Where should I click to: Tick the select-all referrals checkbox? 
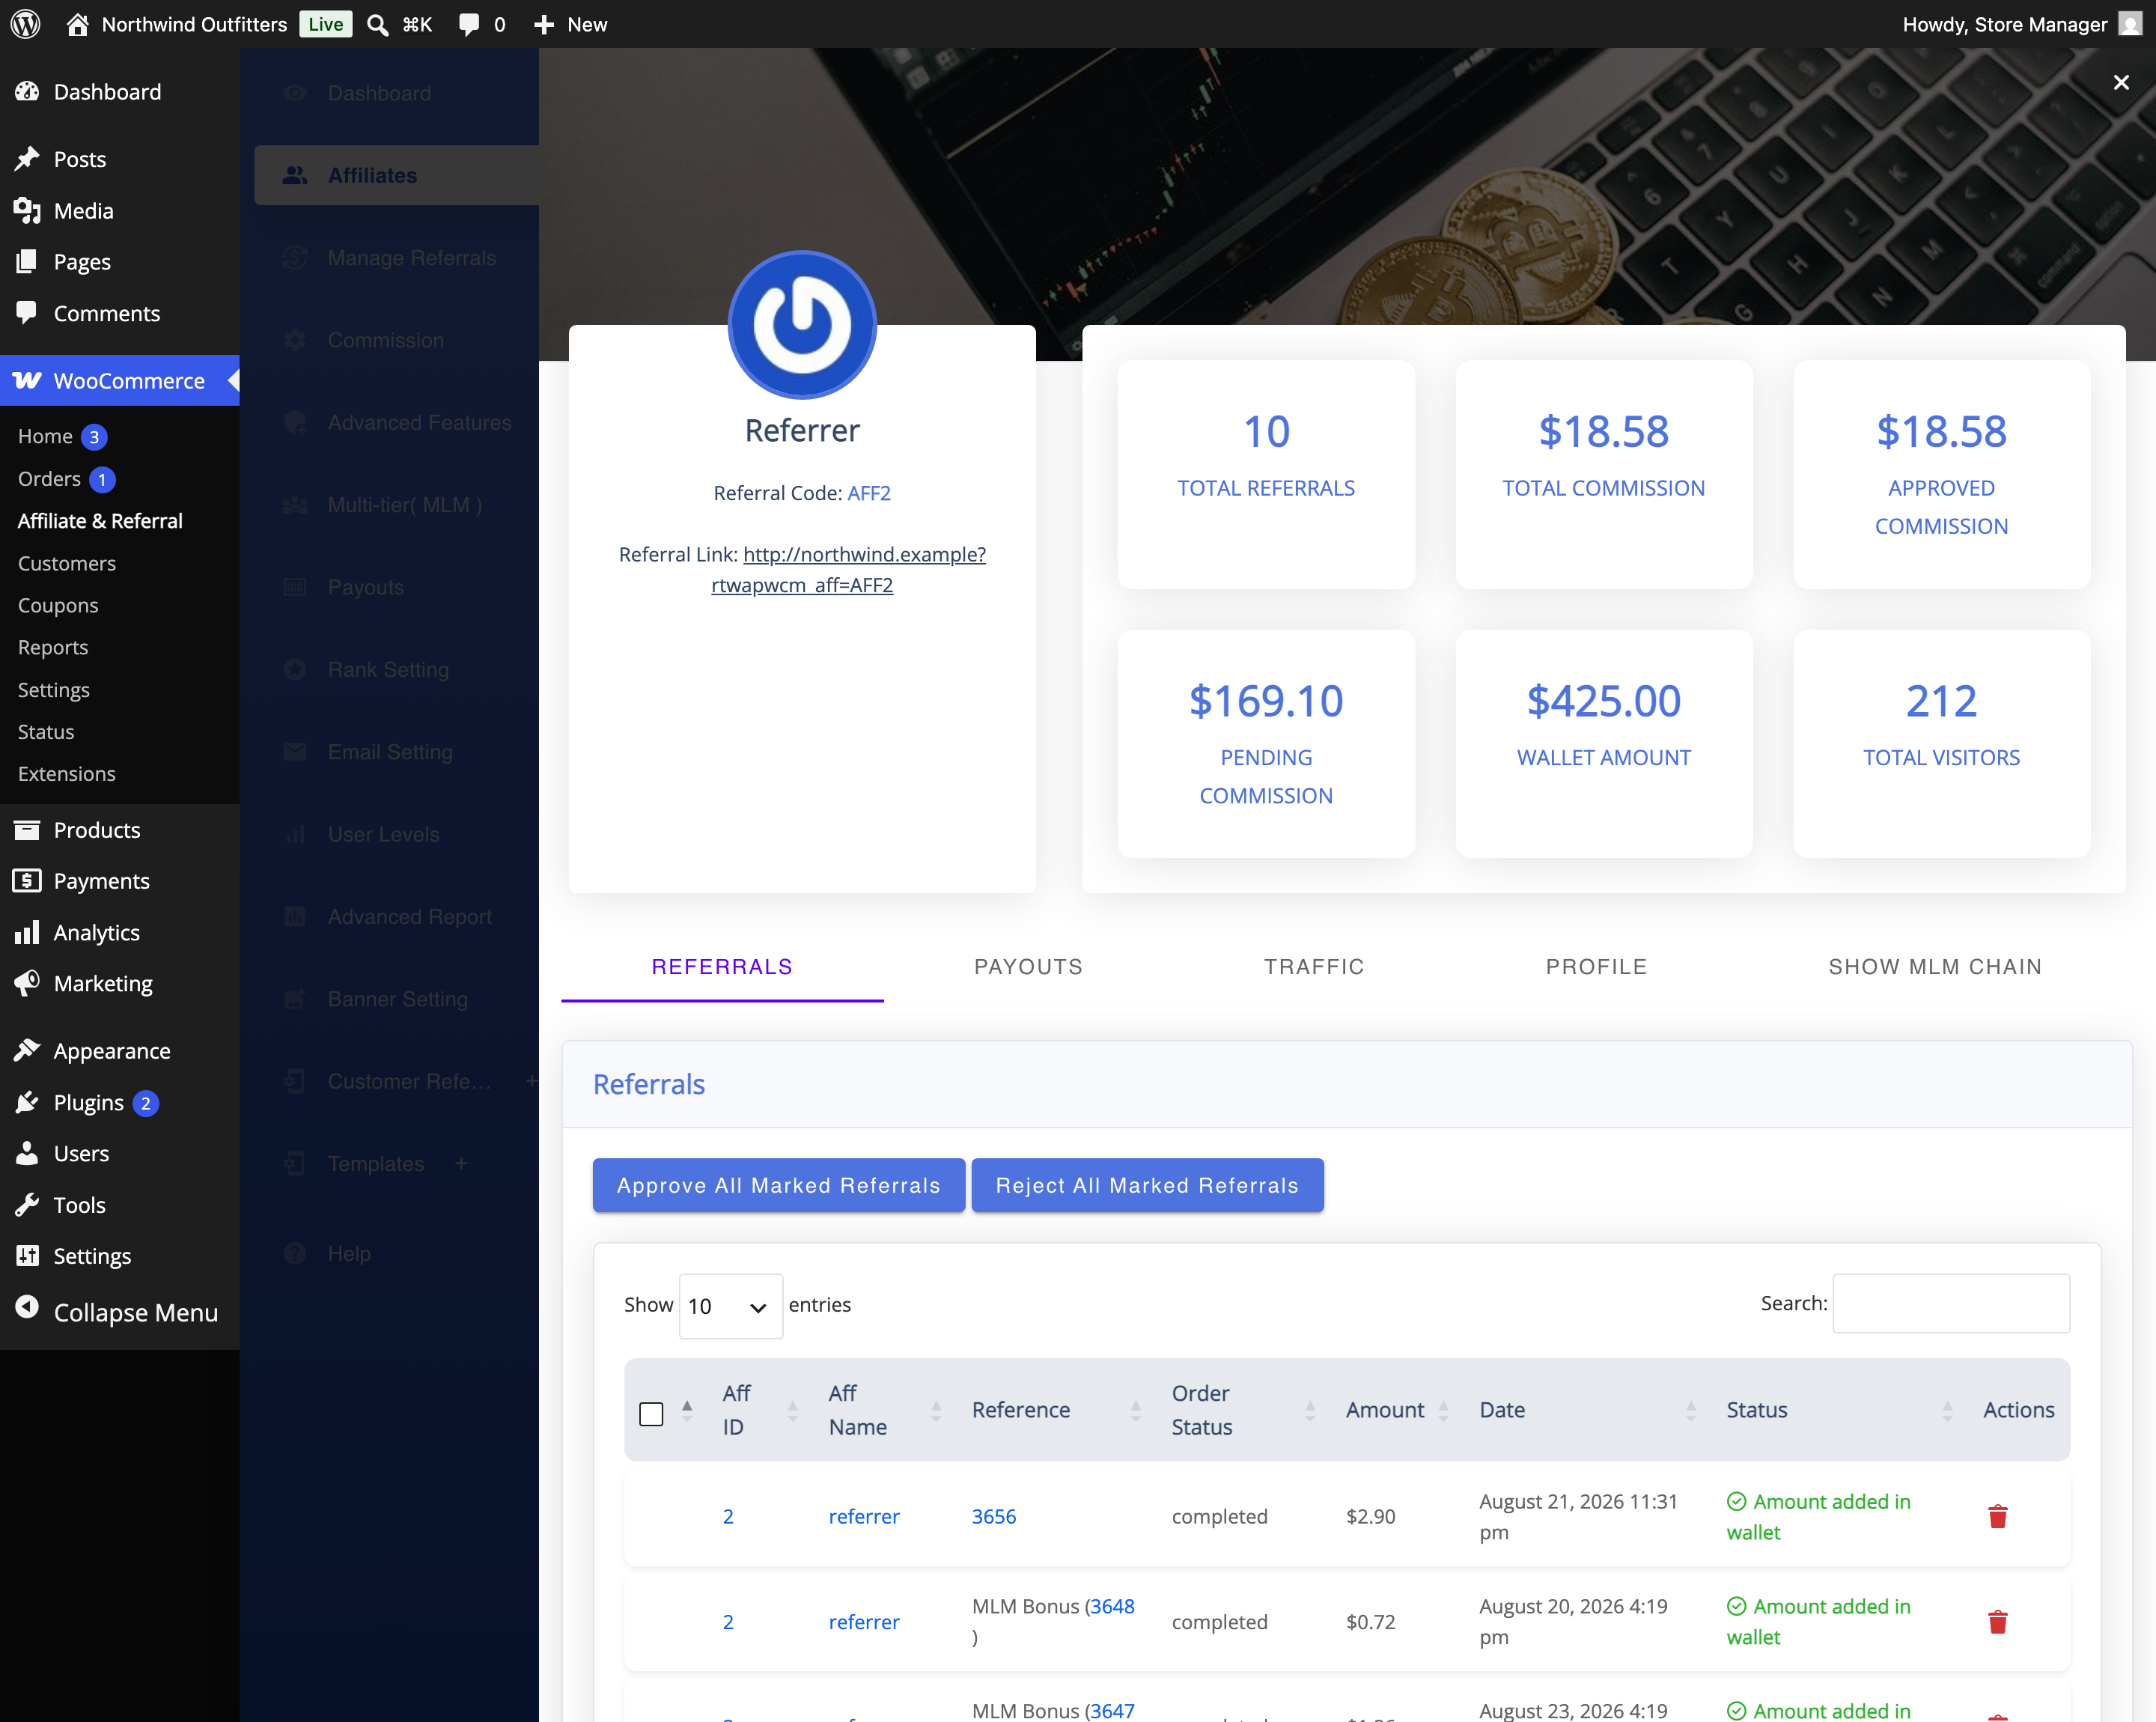tap(651, 1413)
